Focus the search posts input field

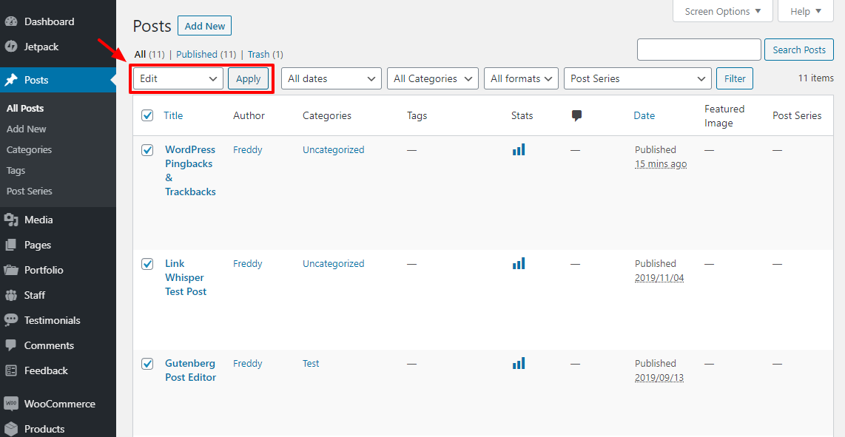tap(699, 50)
